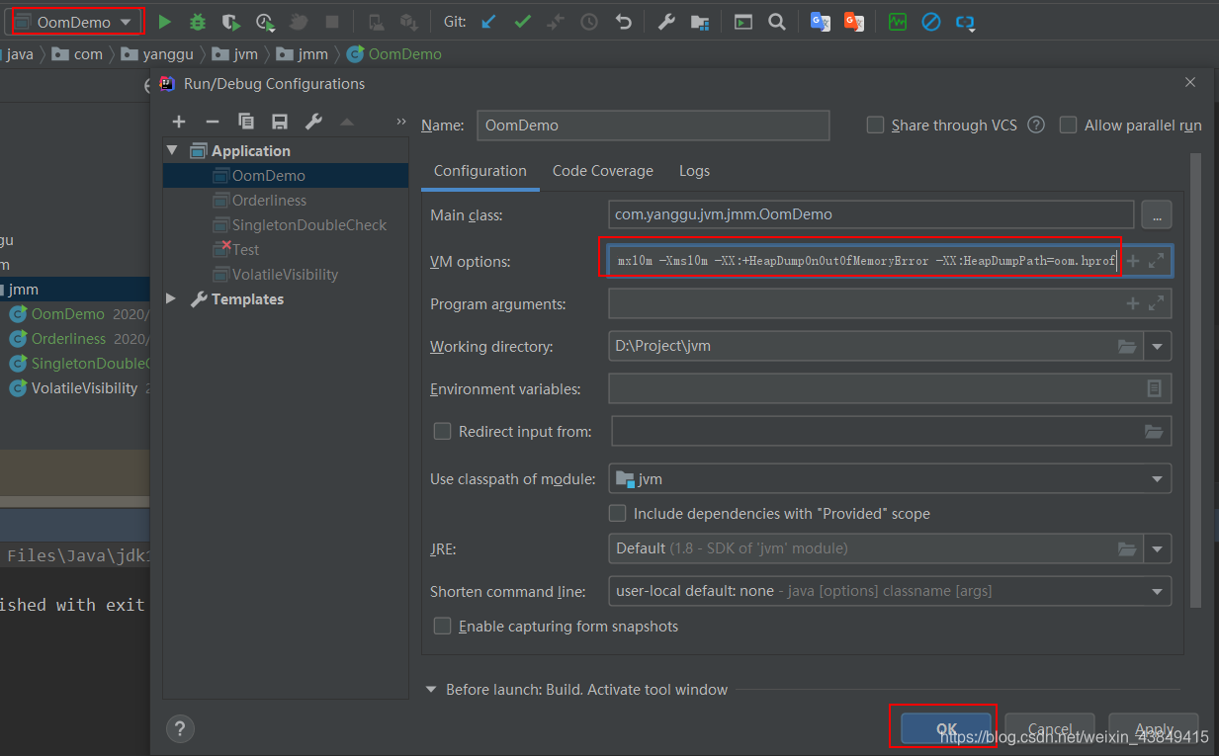Click the Name input field

tap(653, 126)
